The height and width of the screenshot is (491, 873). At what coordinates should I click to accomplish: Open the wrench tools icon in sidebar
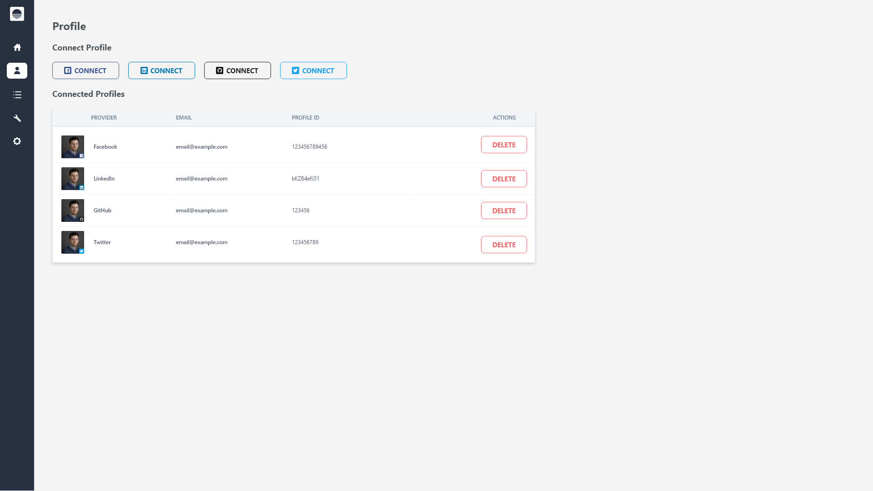point(17,118)
